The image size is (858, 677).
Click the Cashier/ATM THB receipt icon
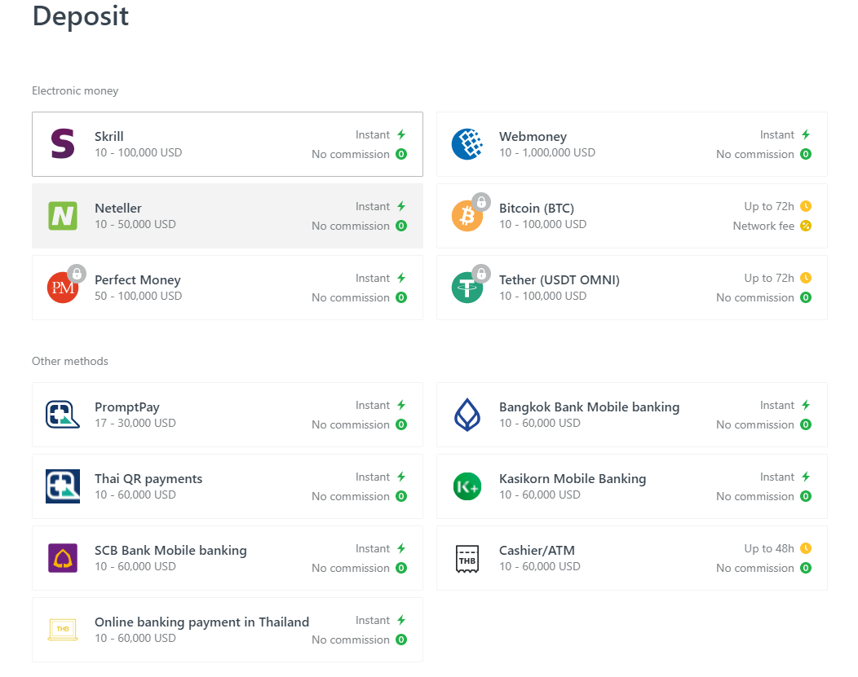click(x=467, y=558)
